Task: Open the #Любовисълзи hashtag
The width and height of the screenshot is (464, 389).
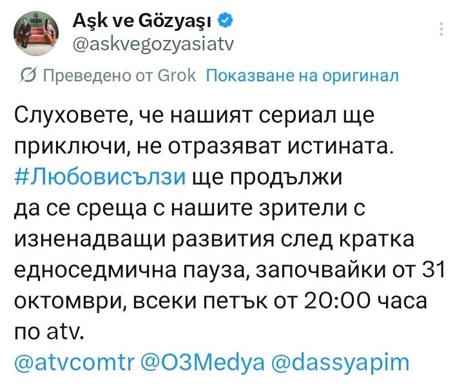Action: coord(100,177)
